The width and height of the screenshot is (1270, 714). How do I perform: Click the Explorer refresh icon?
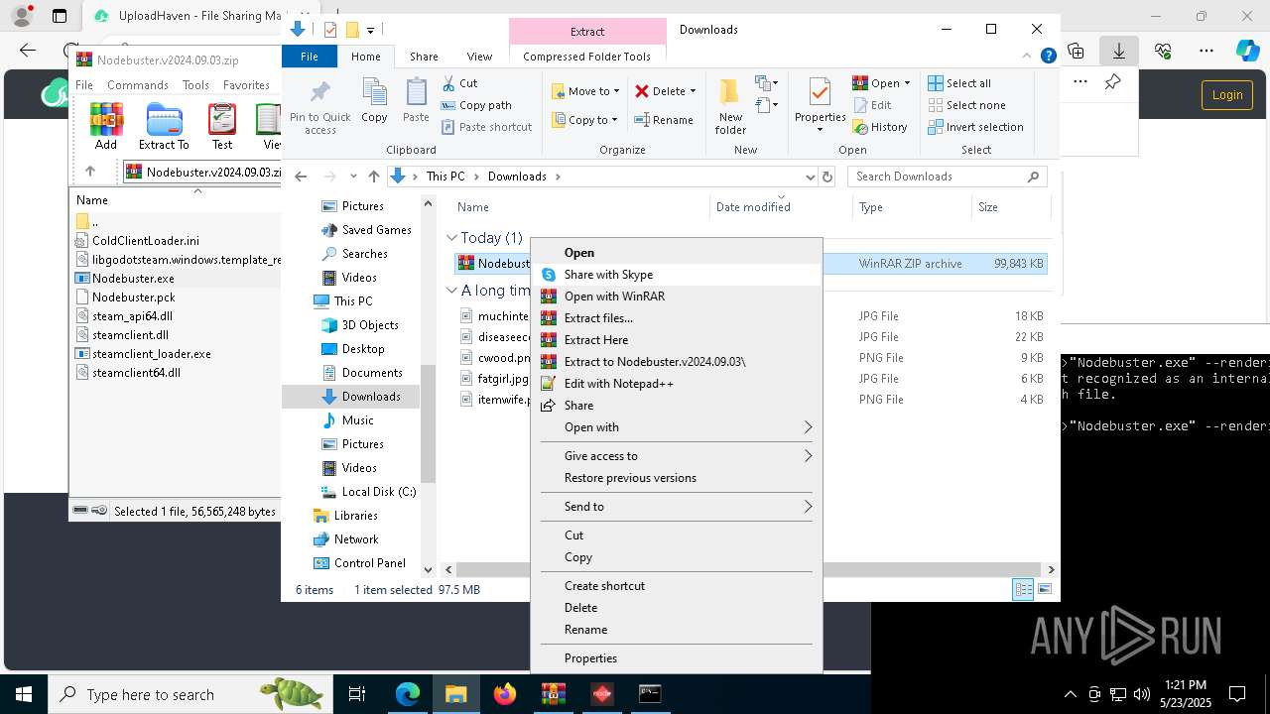826,177
